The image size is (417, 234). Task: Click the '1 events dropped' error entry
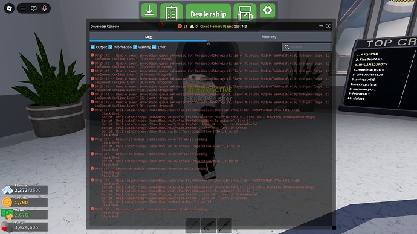pos(210,57)
